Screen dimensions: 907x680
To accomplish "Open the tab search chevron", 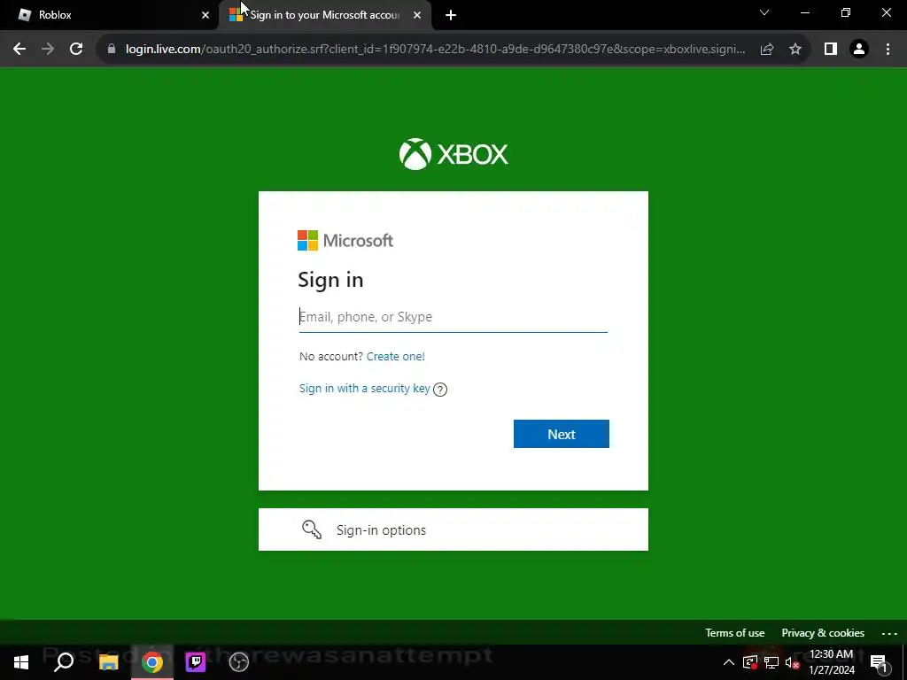I will [764, 12].
